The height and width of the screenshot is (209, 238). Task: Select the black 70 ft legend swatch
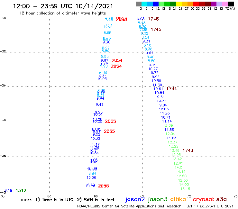point(231,4)
